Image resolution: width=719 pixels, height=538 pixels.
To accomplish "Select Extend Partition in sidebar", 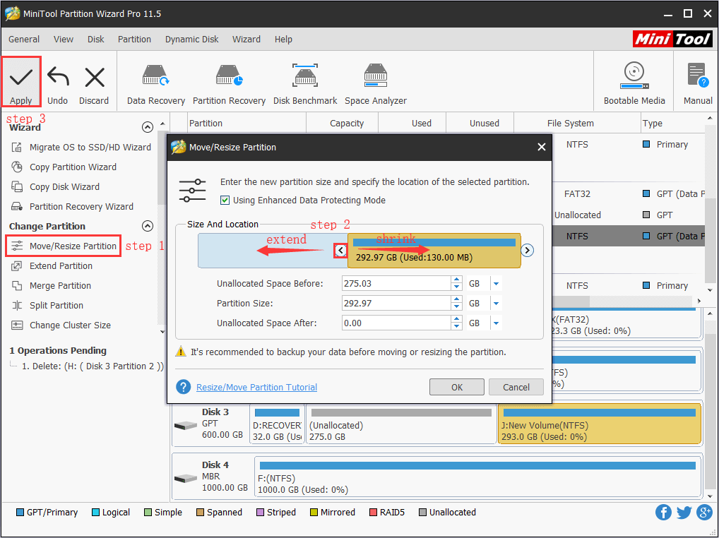I will (52, 265).
